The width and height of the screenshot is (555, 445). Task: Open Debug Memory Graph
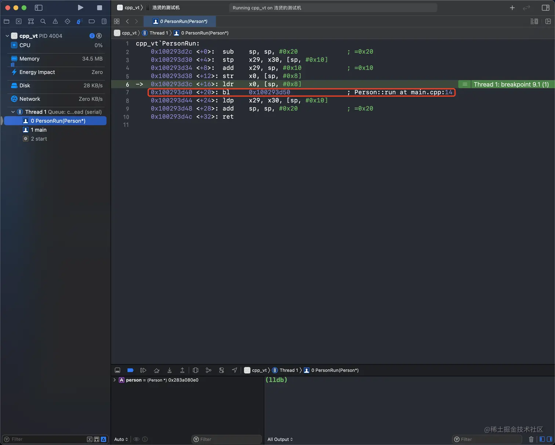tap(208, 370)
